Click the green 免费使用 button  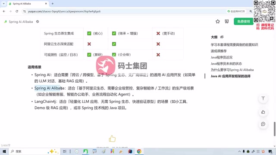point(243,22)
